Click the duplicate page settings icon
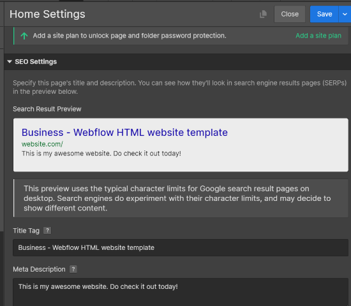 [263, 14]
